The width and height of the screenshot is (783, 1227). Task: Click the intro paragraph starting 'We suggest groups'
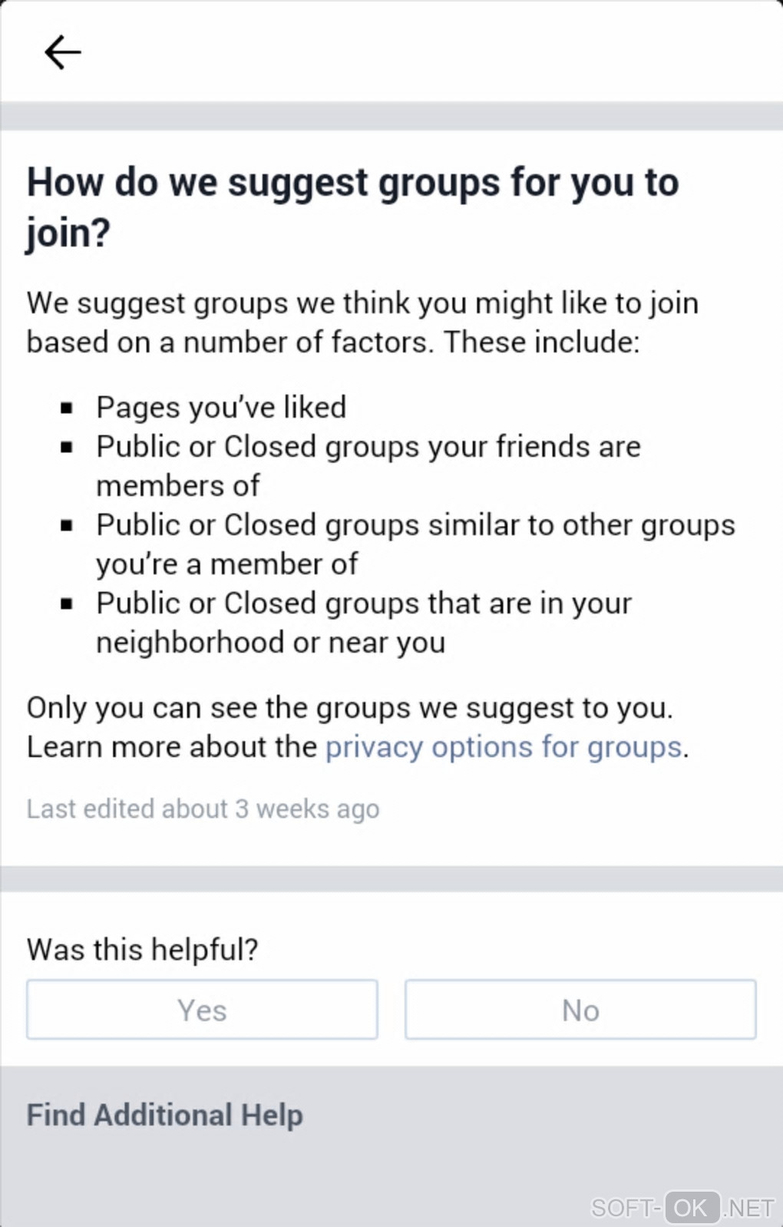(362, 322)
